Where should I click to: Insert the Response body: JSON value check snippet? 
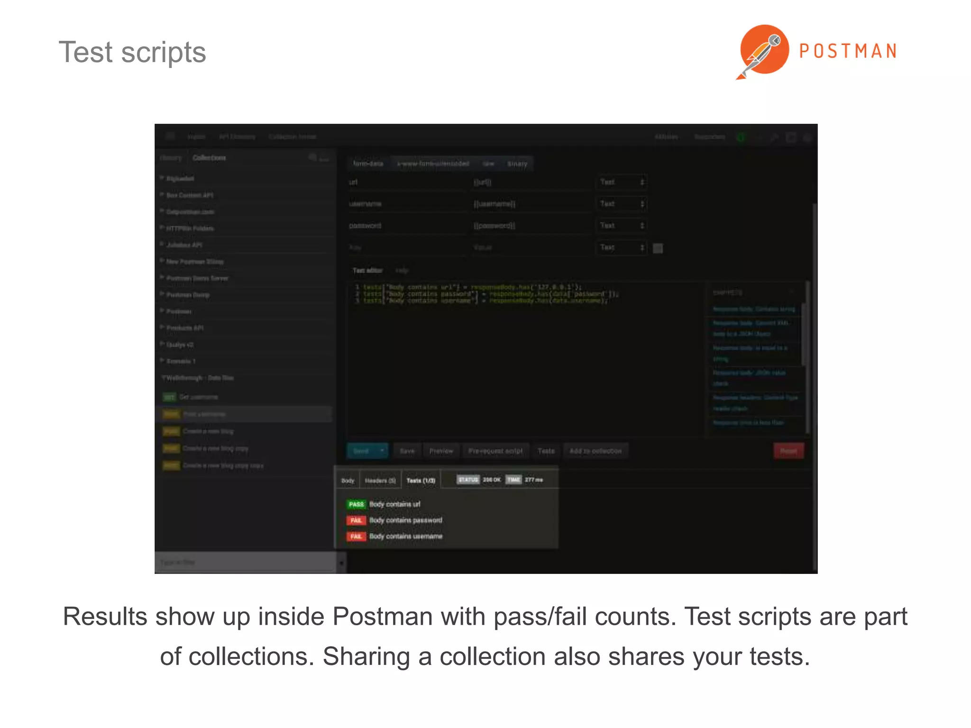pos(750,378)
